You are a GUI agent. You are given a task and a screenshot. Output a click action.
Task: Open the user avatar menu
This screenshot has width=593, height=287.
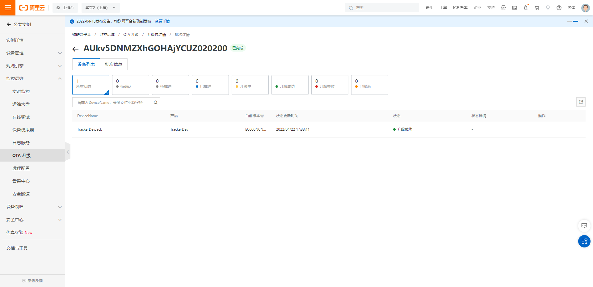pos(585,8)
